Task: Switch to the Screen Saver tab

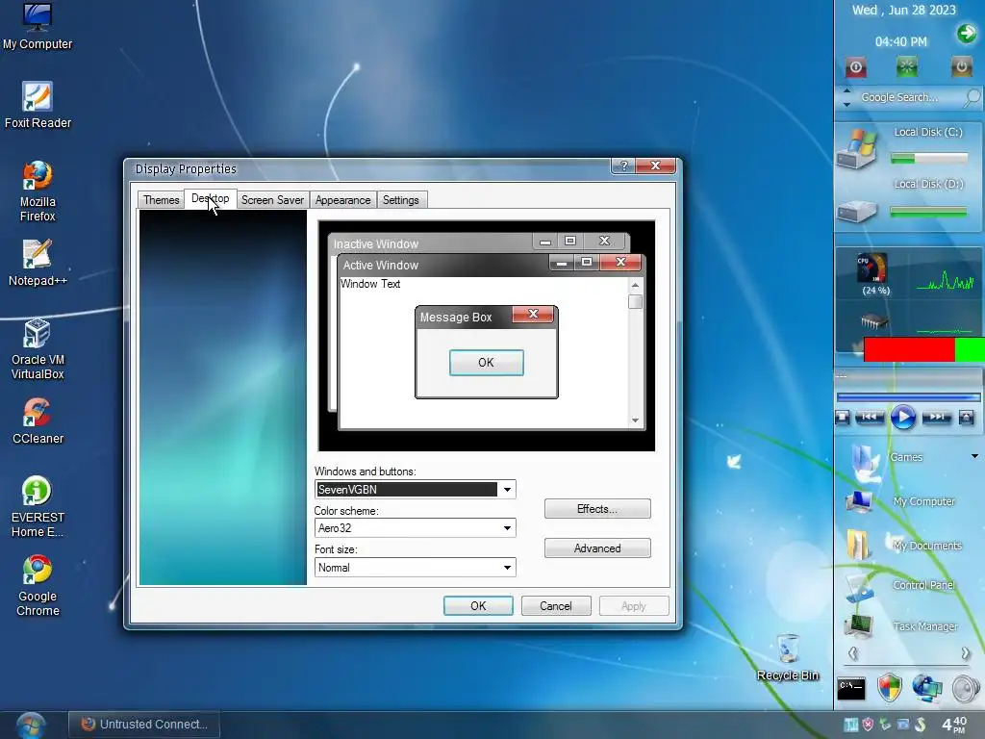Action: (272, 200)
